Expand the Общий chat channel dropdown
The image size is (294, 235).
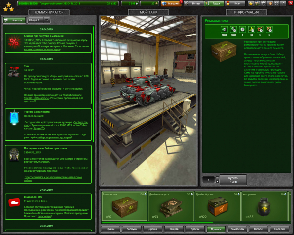[47, 20]
